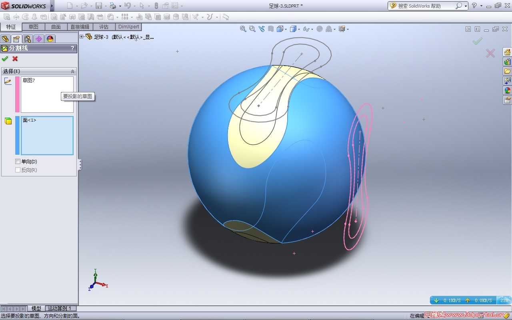Click the Zoom to Area icon

252,29
